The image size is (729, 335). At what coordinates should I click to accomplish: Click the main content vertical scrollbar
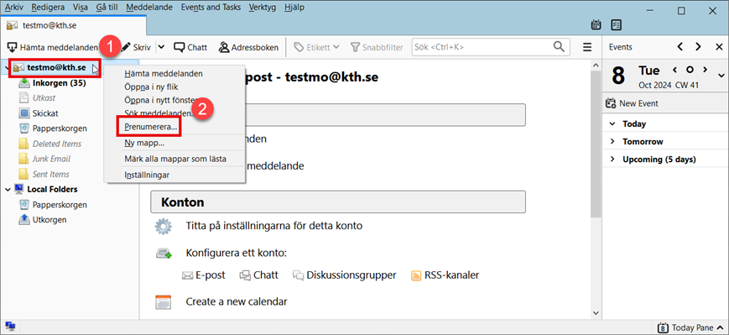coord(596,144)
